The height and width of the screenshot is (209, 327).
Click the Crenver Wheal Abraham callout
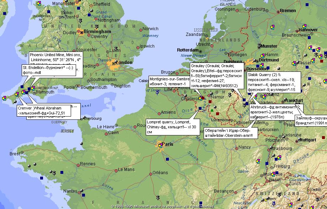point(44,111)
